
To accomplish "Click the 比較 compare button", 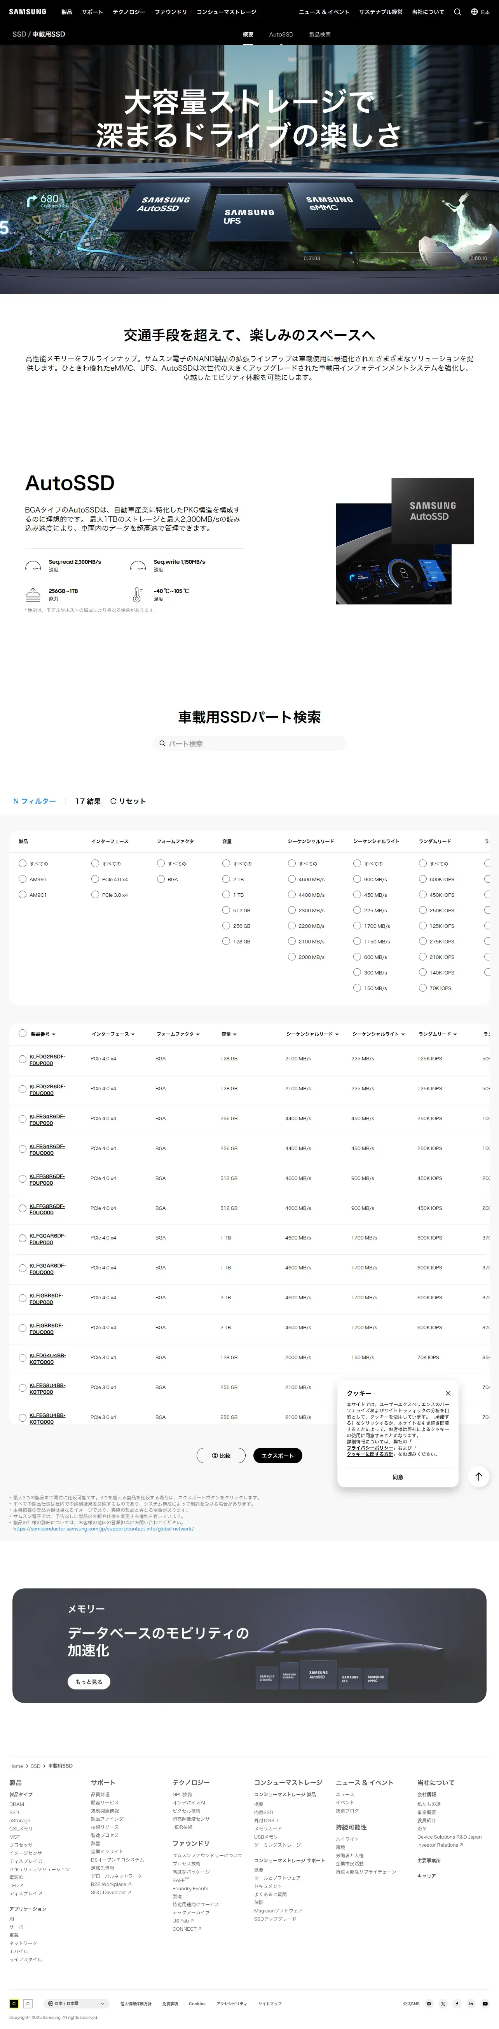I will point(221,1456).
